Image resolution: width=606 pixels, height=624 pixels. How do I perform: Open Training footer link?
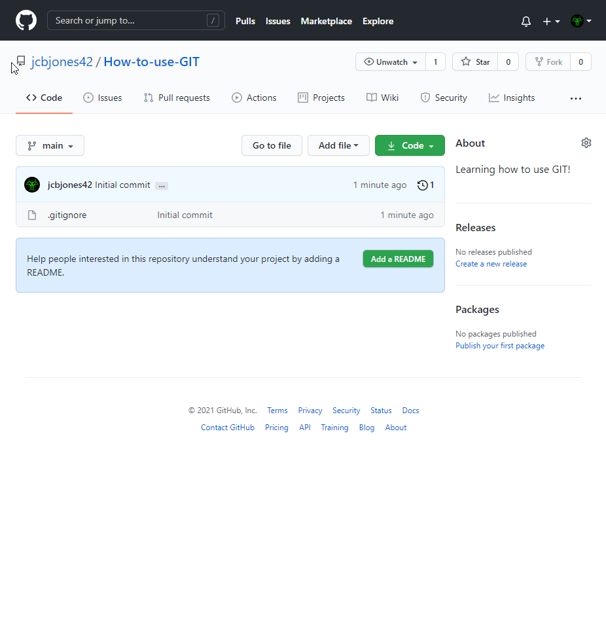point(335,428)
